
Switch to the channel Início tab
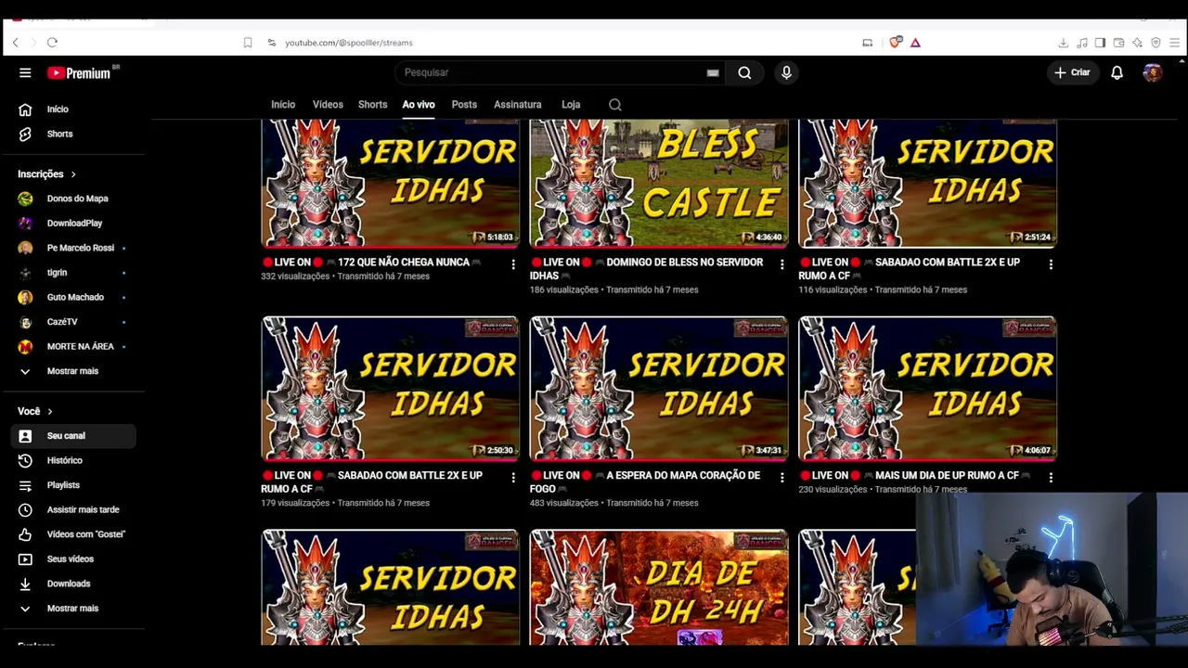point(283,105)
